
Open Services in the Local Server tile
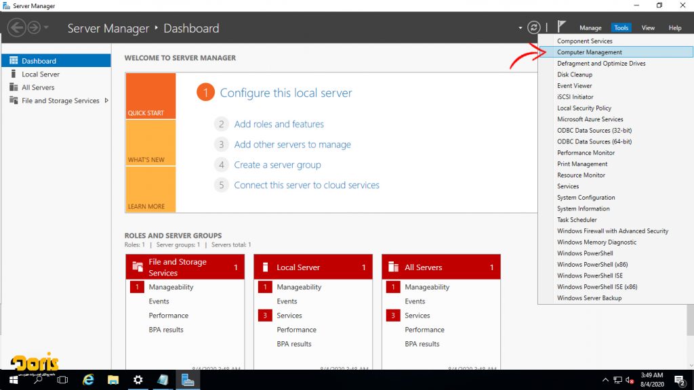pos(289,316)
